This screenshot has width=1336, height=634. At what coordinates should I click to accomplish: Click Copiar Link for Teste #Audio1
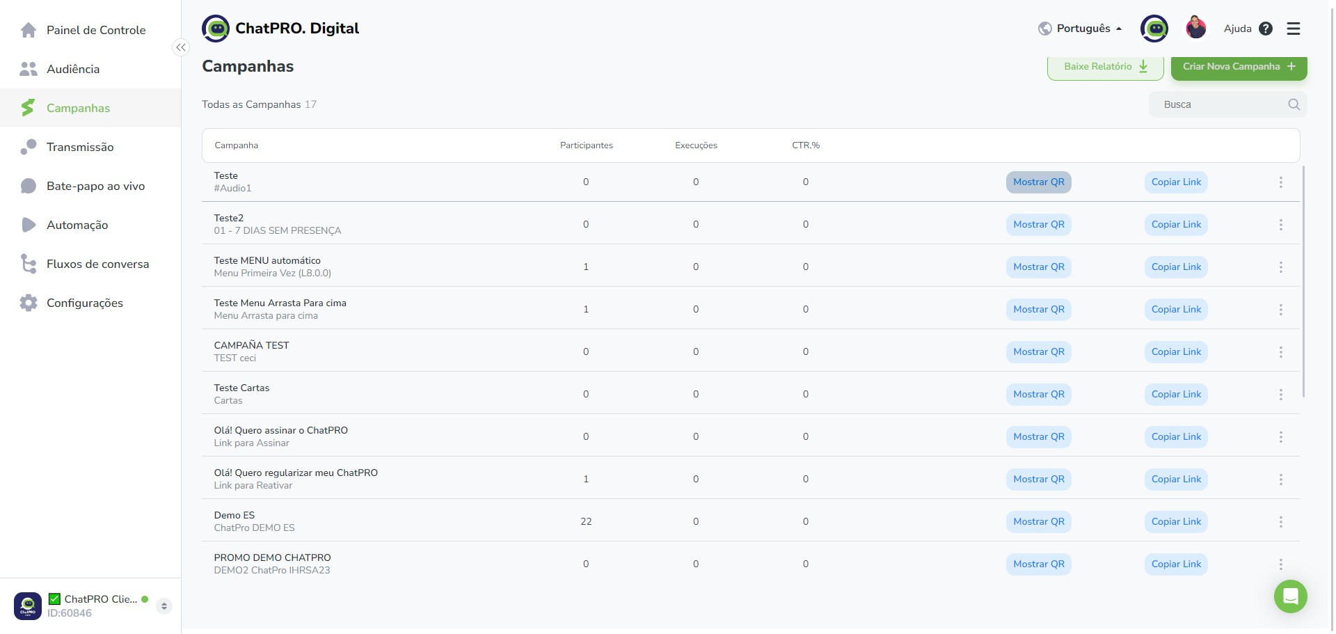[x=1176, y=182]
